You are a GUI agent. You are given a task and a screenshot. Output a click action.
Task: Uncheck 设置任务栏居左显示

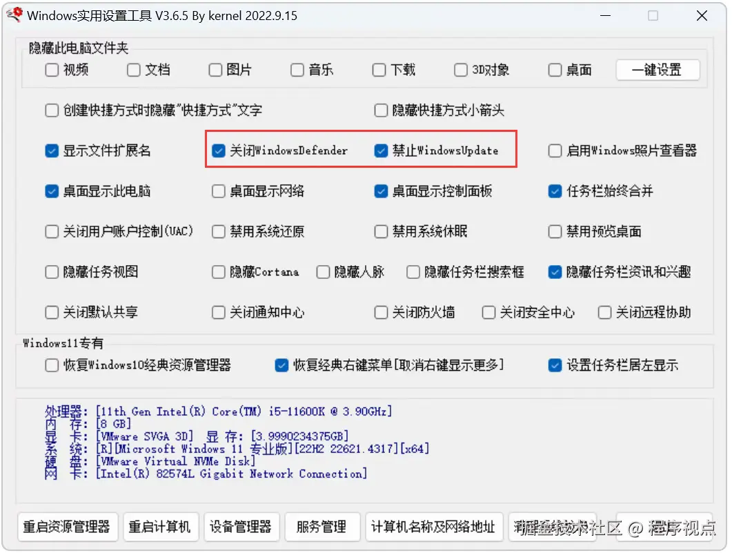coord(555,365)
